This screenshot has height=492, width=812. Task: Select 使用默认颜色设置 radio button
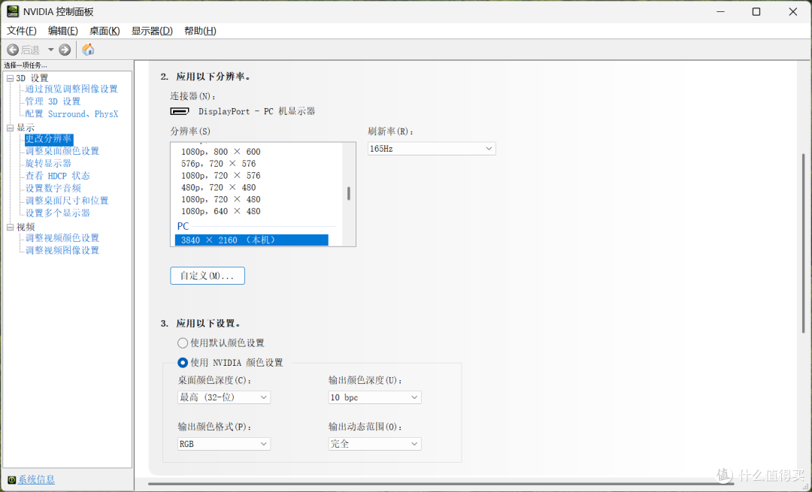[182, 343]
